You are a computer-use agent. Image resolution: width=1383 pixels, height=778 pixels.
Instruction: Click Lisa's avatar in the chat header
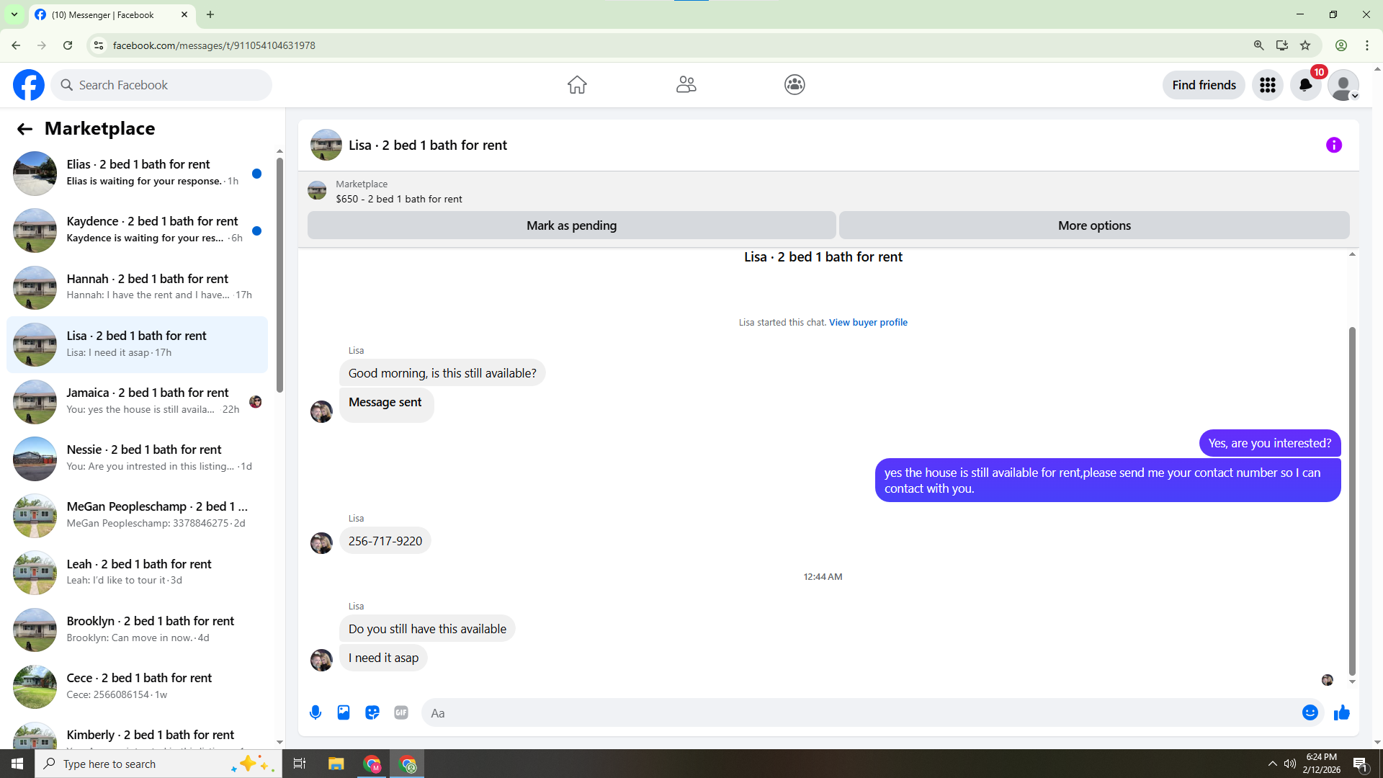click(326, 146)
